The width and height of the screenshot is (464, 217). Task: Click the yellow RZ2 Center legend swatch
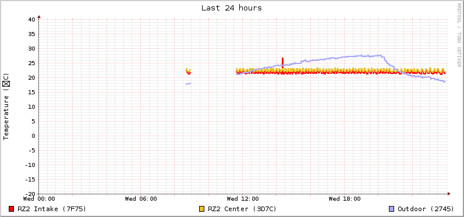(x=202, y=209)
